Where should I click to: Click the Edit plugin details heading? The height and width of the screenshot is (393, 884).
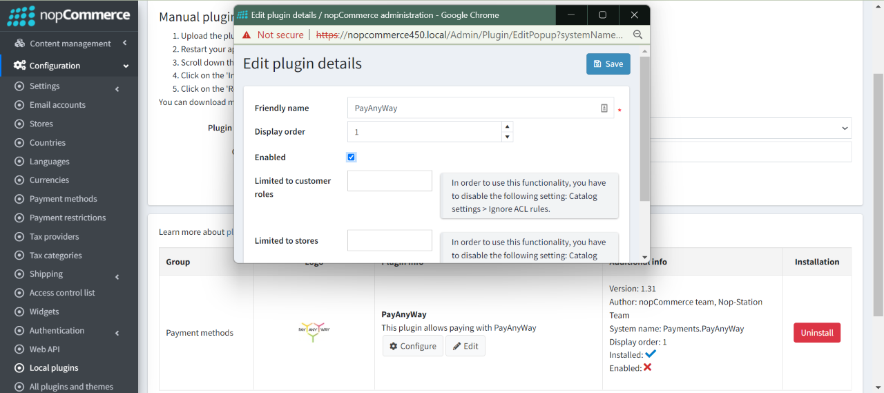(x=302, y=64)
